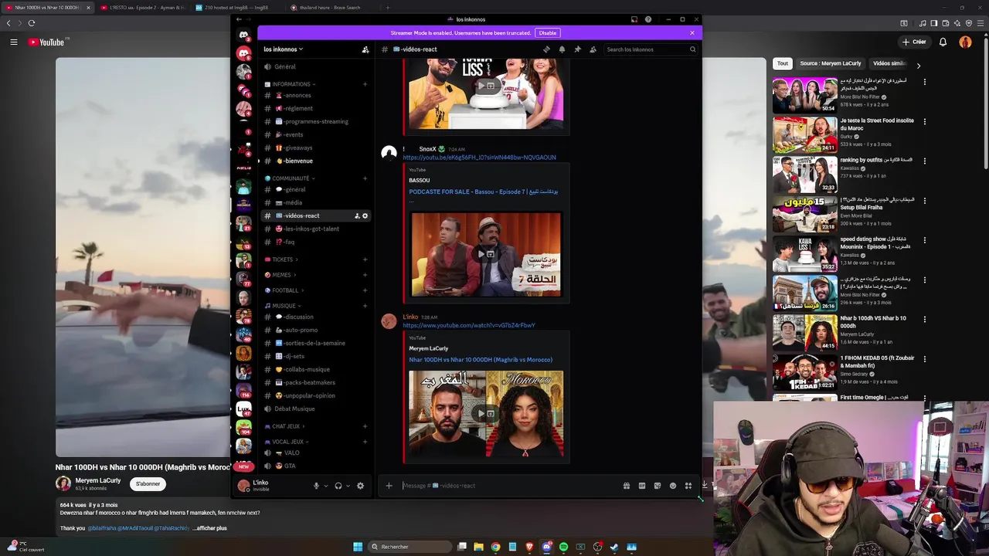The width and height of the screenshot is (989, 556).
Task: Open headphone output options chevron
Action: click(x=348, y=486)
